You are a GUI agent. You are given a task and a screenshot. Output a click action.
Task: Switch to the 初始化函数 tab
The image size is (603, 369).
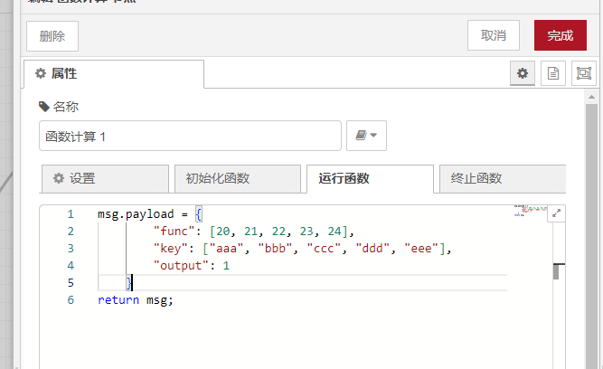click(x=237, y=179)
